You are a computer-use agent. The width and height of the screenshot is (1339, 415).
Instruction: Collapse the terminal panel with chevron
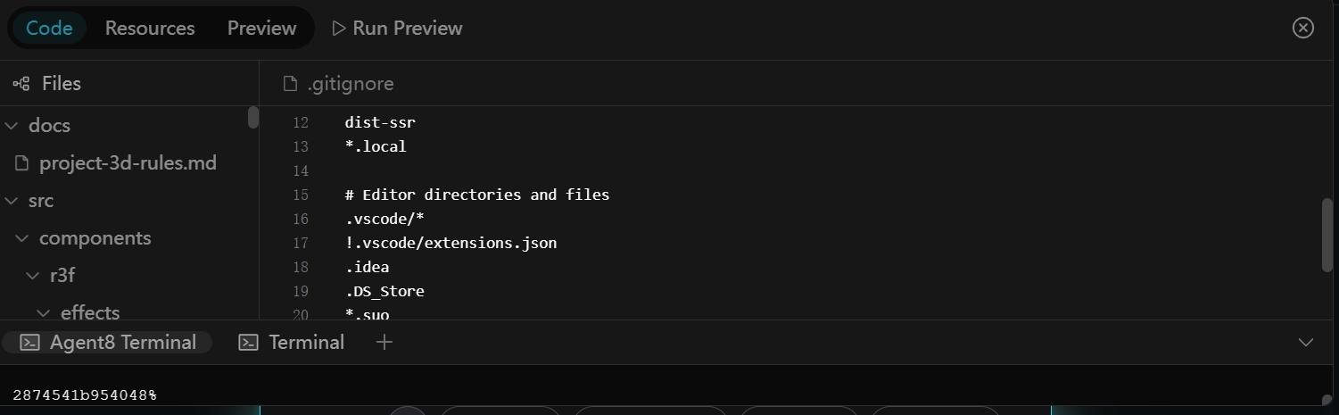point(1306,343)
